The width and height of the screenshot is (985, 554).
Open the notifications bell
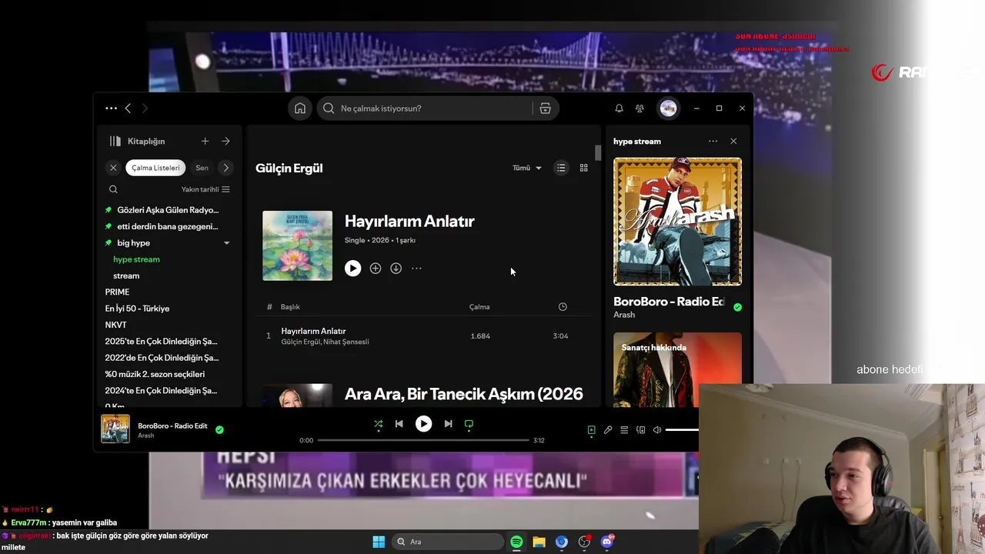point(619,108)
